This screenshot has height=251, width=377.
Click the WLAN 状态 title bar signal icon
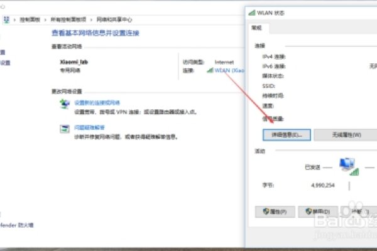tap(252, 13)
